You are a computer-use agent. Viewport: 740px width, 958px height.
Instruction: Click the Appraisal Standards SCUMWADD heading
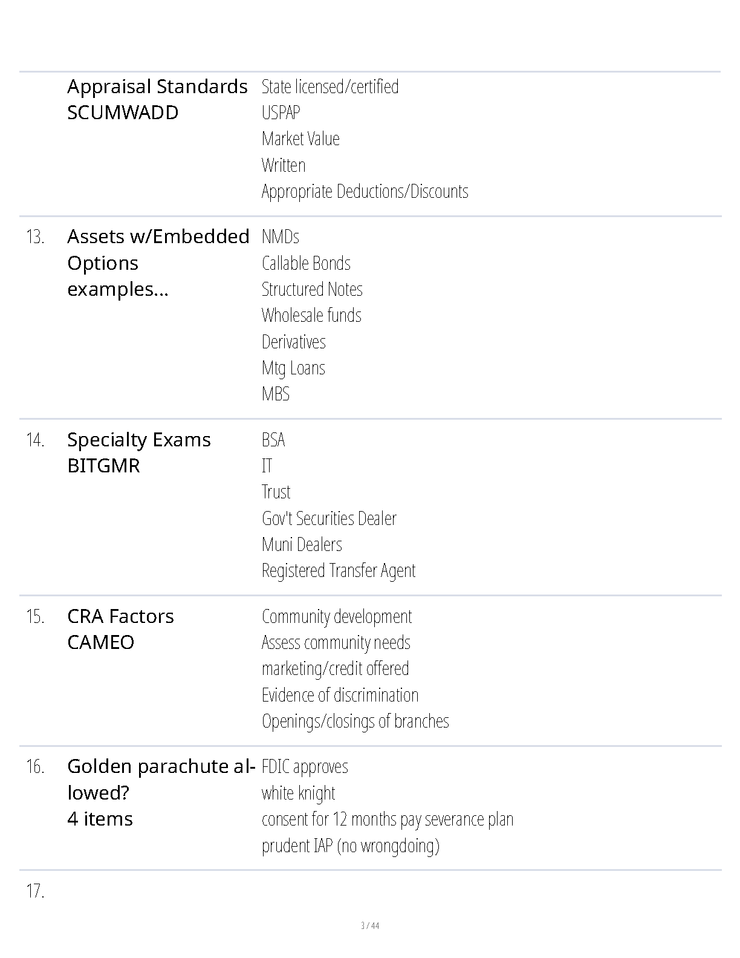point(157,100)
